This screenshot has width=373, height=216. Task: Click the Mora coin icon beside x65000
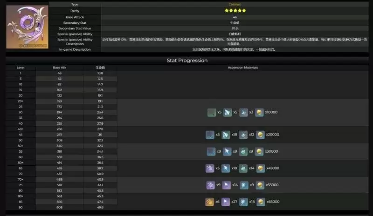260,202
